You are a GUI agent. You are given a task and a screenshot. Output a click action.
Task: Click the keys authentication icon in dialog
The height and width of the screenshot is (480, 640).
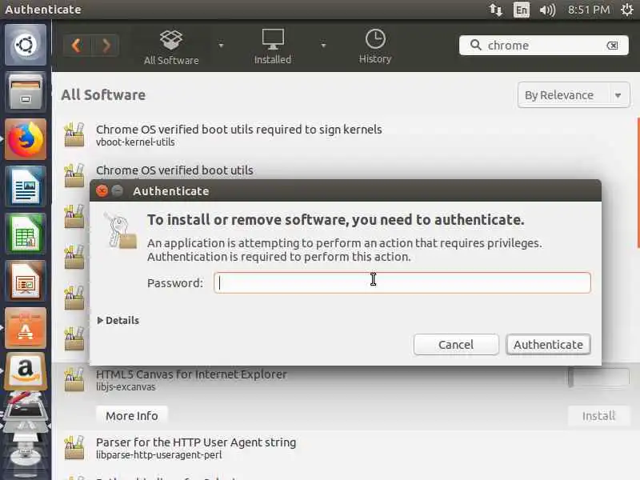[120, 230]
